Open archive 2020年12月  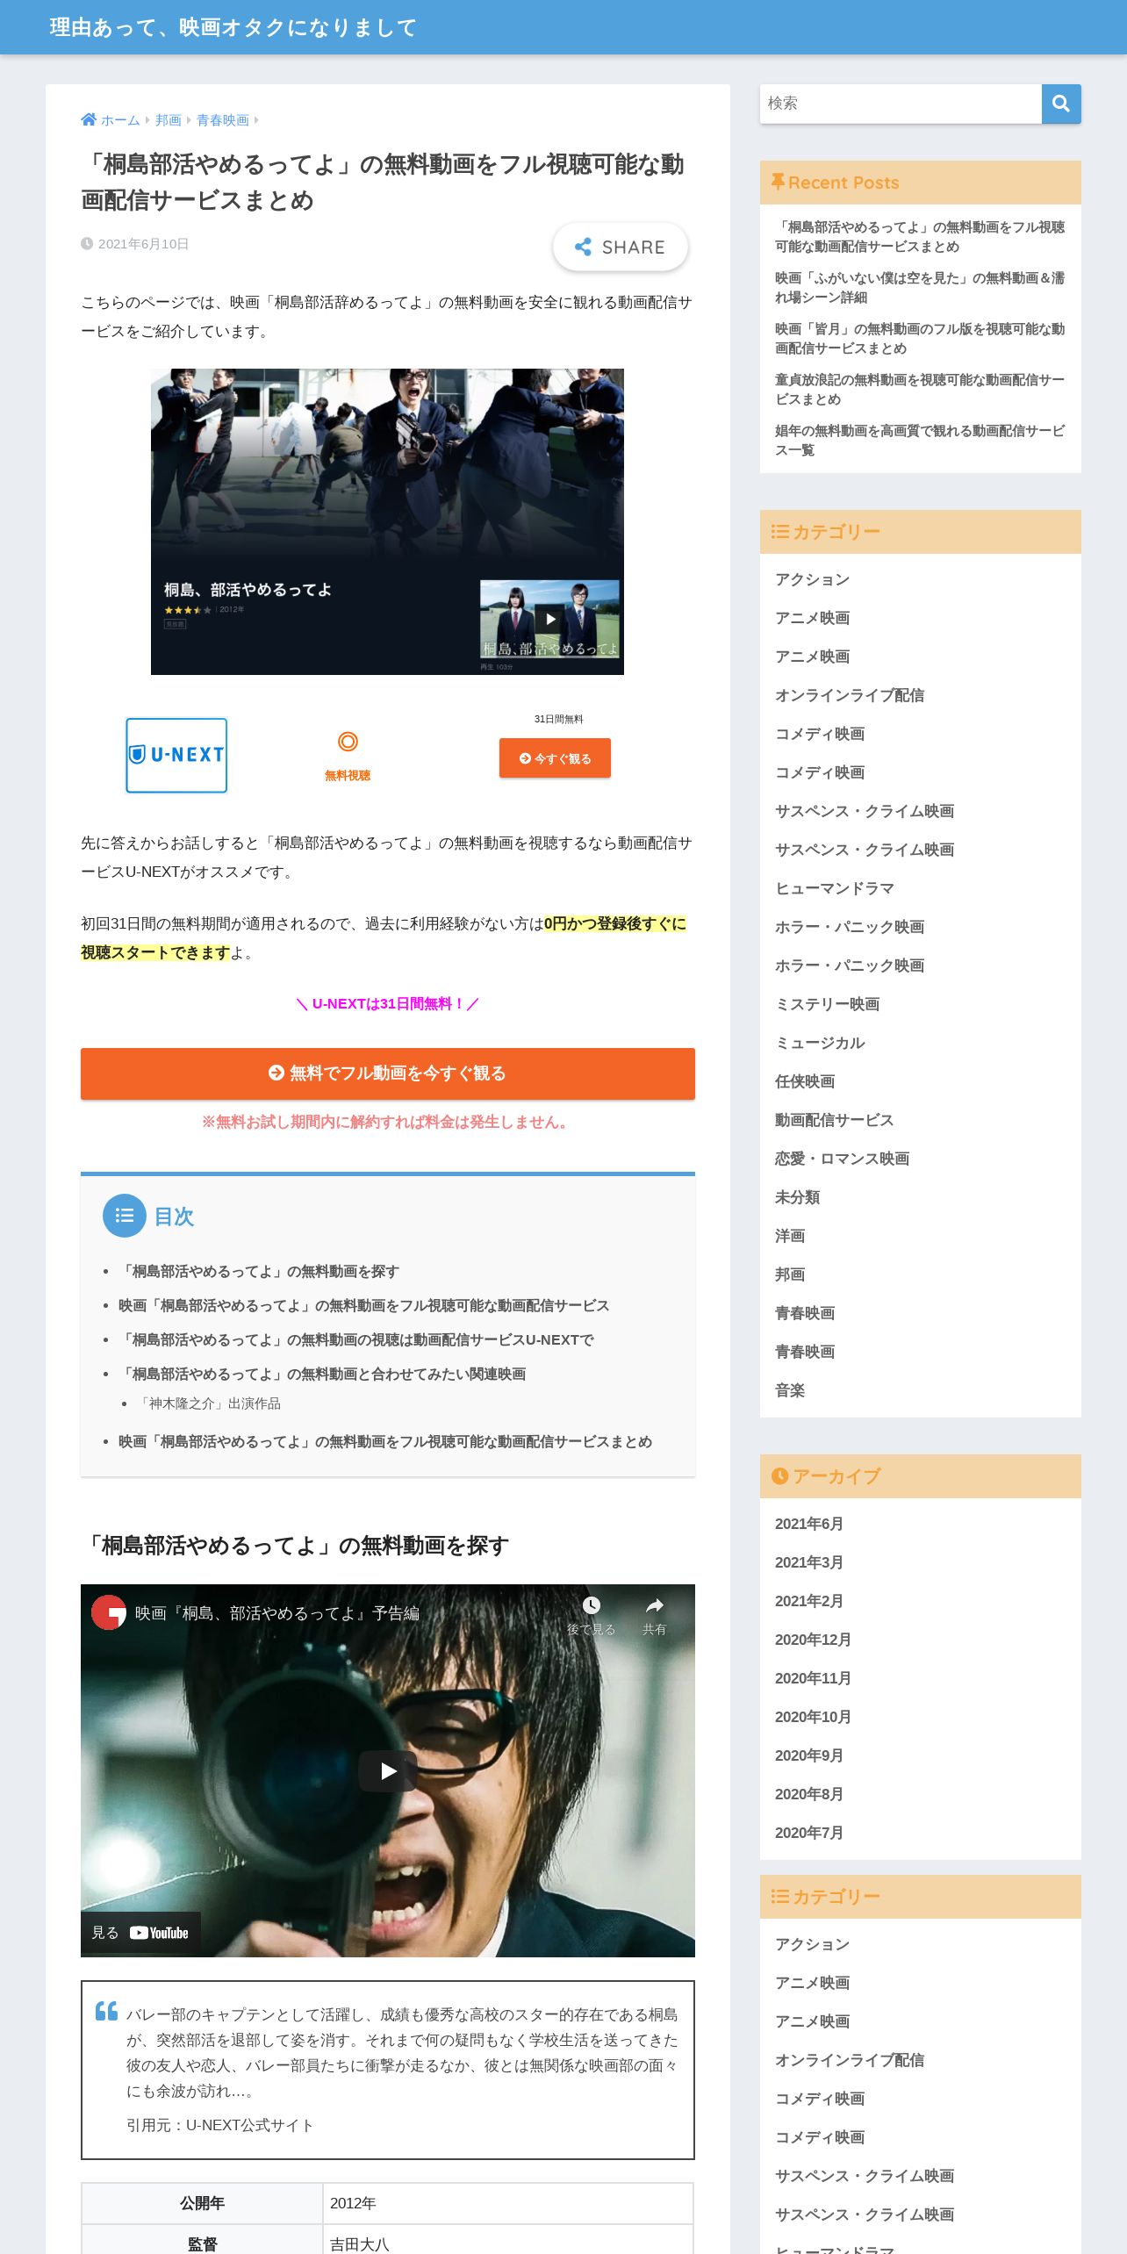point(813,1640)
